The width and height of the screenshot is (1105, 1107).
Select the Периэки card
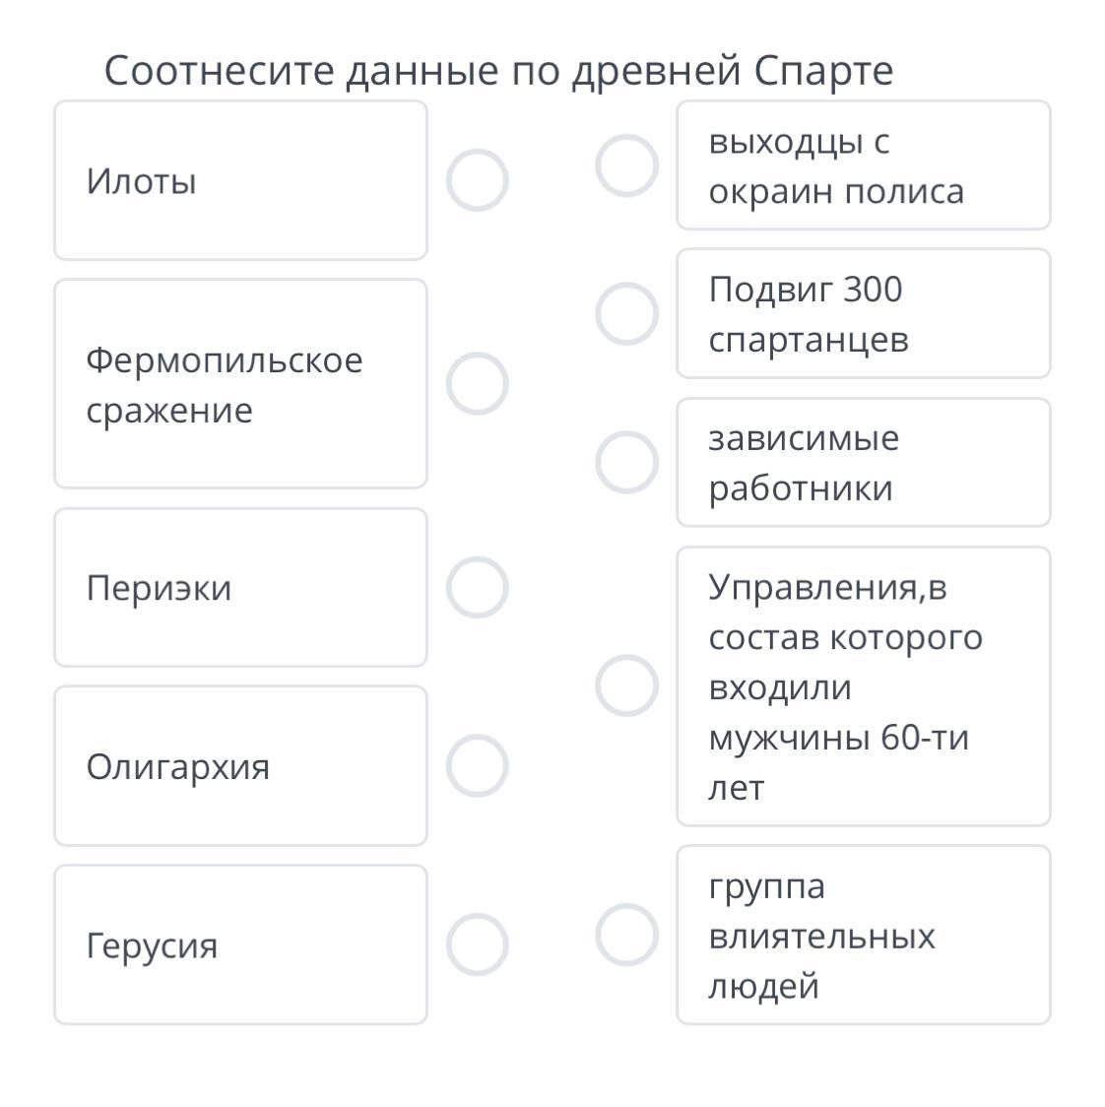point(240,588)
